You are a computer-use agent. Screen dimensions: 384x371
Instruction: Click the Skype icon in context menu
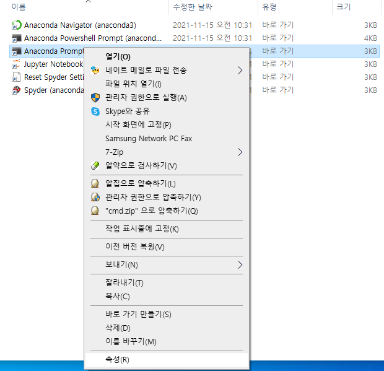point(95,111)
